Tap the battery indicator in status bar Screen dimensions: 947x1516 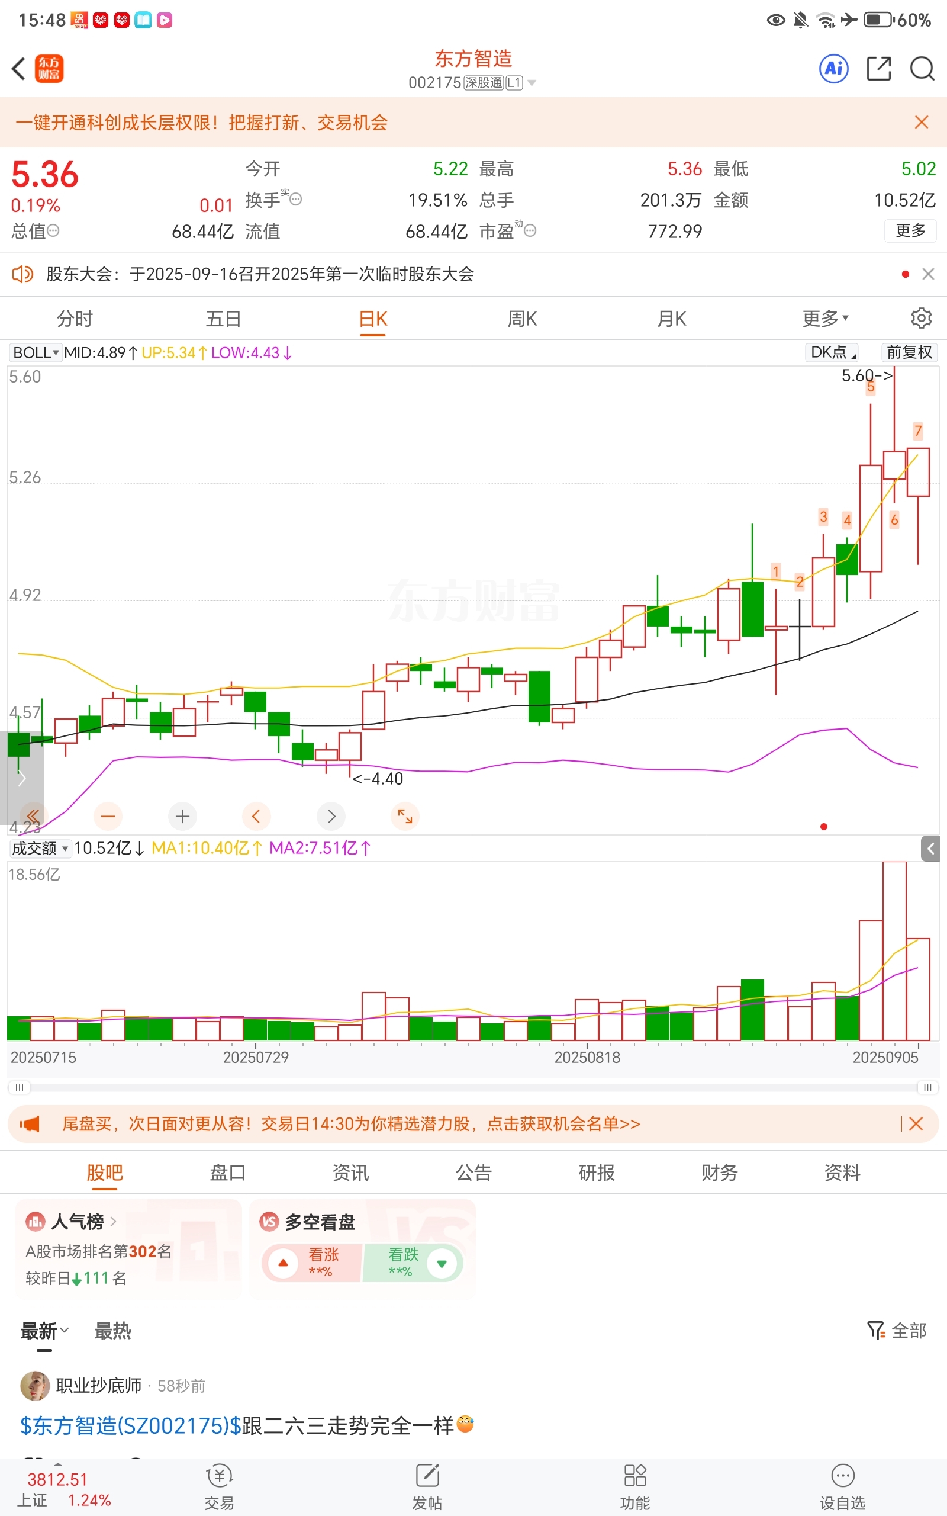point(878,20)
